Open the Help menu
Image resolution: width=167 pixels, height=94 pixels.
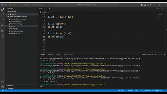pyautogui.click(x=41, y=5)
